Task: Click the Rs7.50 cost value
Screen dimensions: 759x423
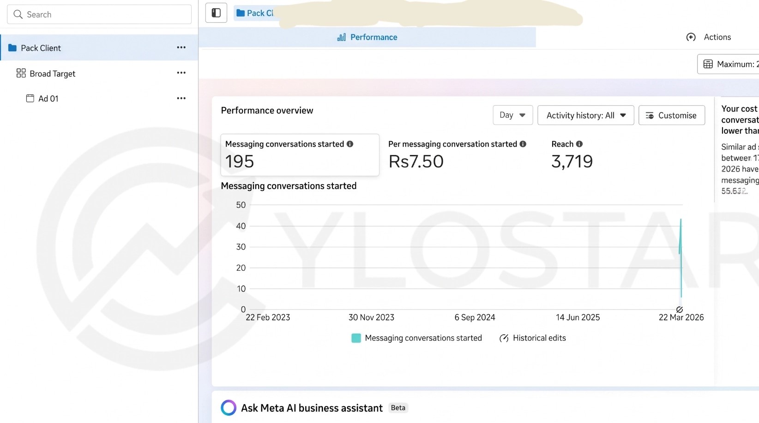Action: click(x=416, y=161)
